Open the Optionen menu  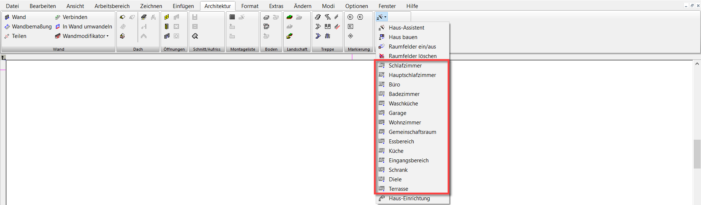click(x=357, y=6)
